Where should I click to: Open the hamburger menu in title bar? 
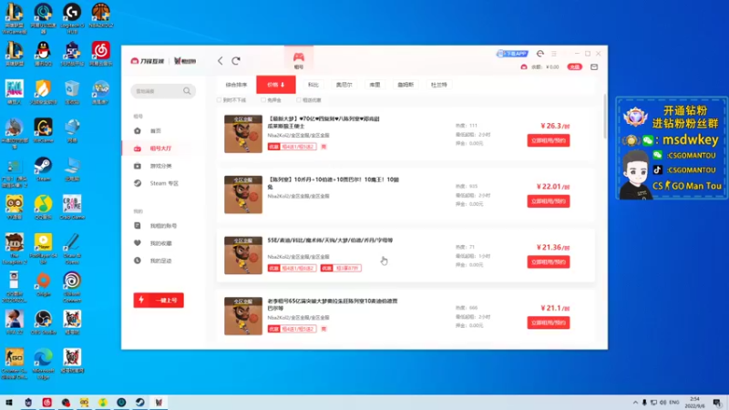(554, 54)
